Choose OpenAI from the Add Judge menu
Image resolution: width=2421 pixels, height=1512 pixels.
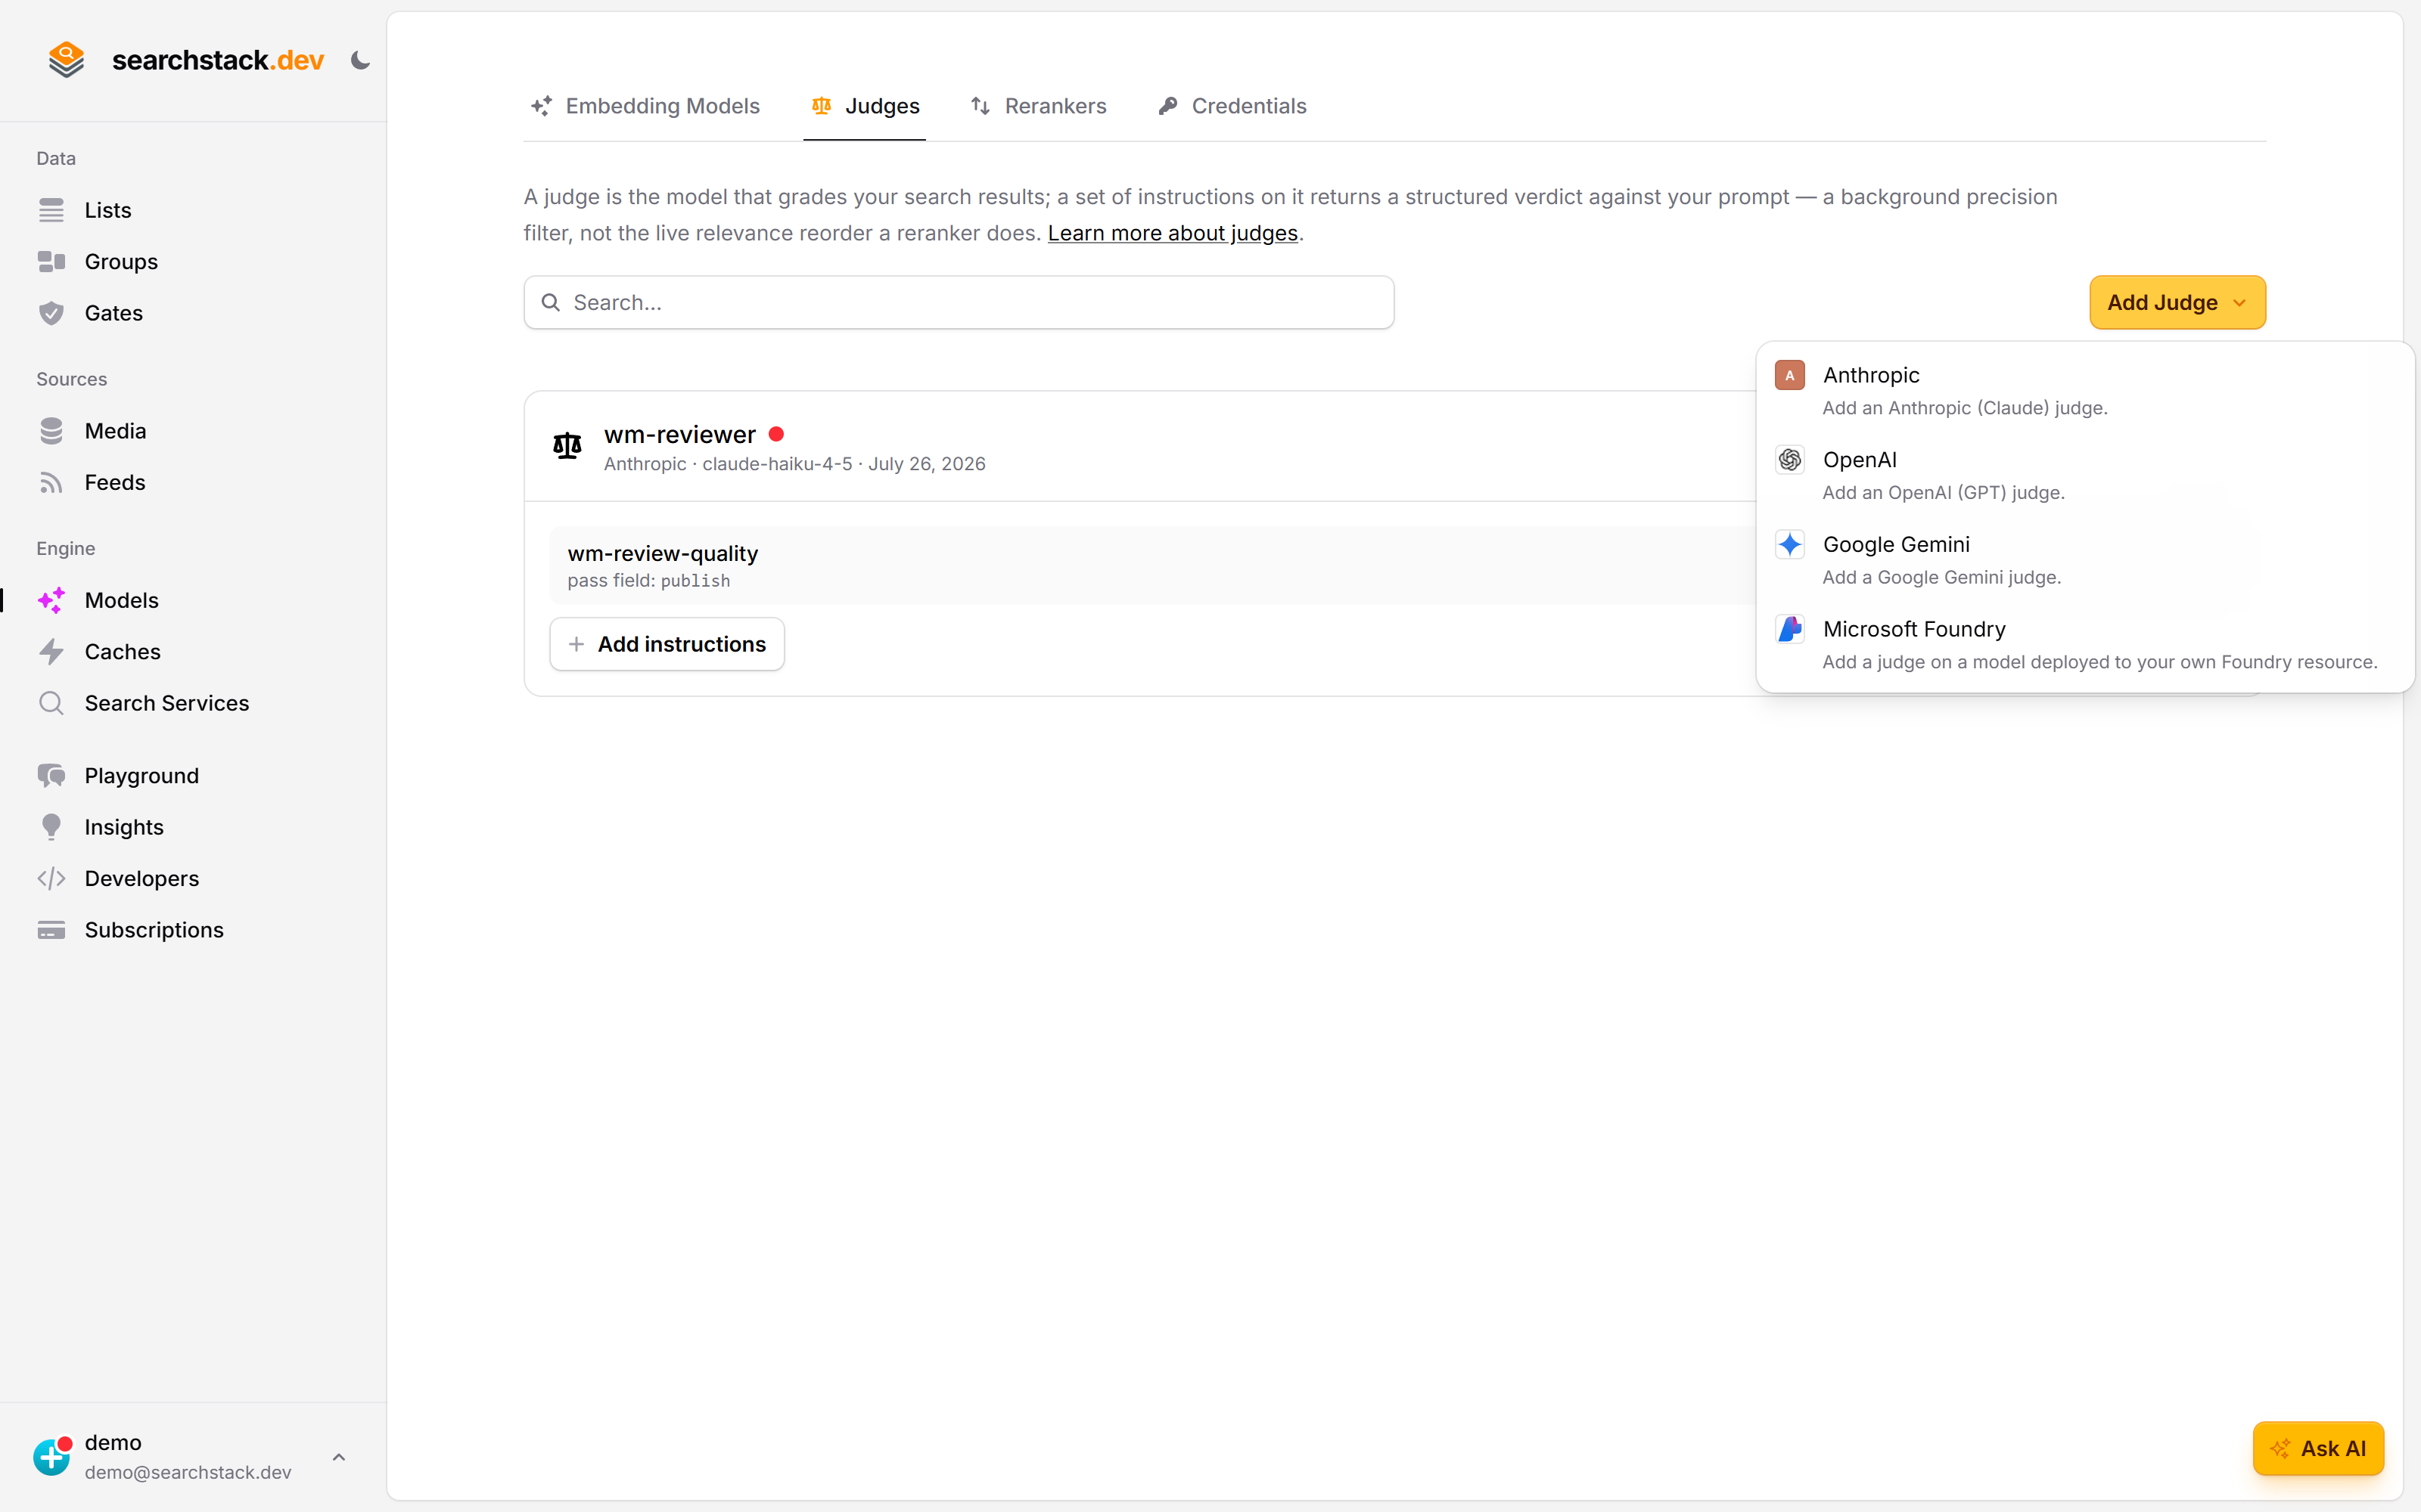click(x=2085, y=475)
